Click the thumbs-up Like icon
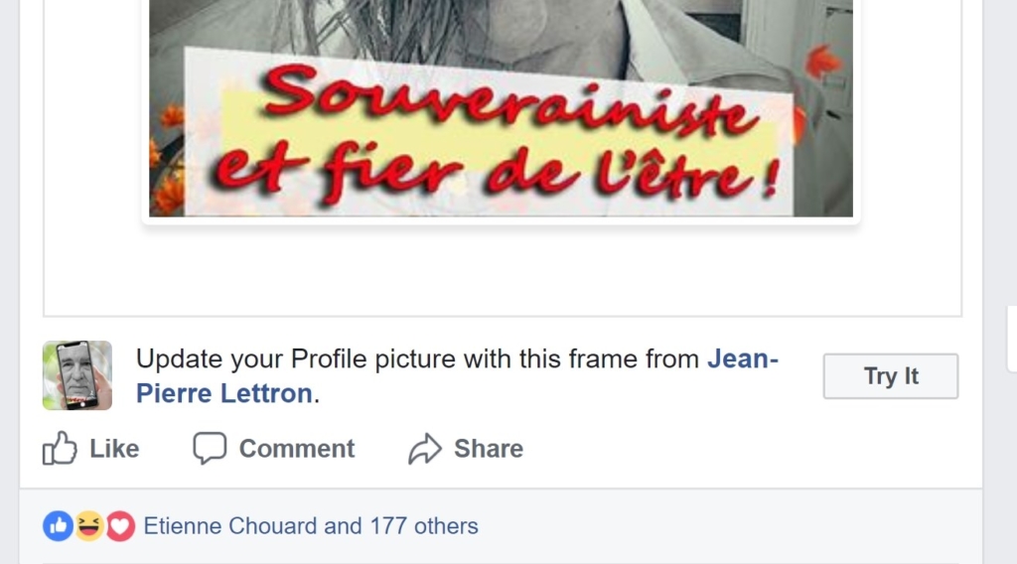Viewport: 1017px width, 564px height. 60,449
